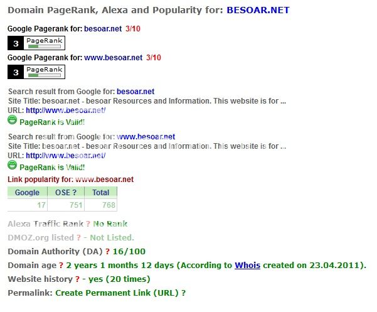Click 'yes (20 times)' website history value

click(119, 279)
